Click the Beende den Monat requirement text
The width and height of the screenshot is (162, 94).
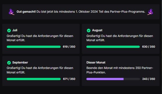coord(120,70)
